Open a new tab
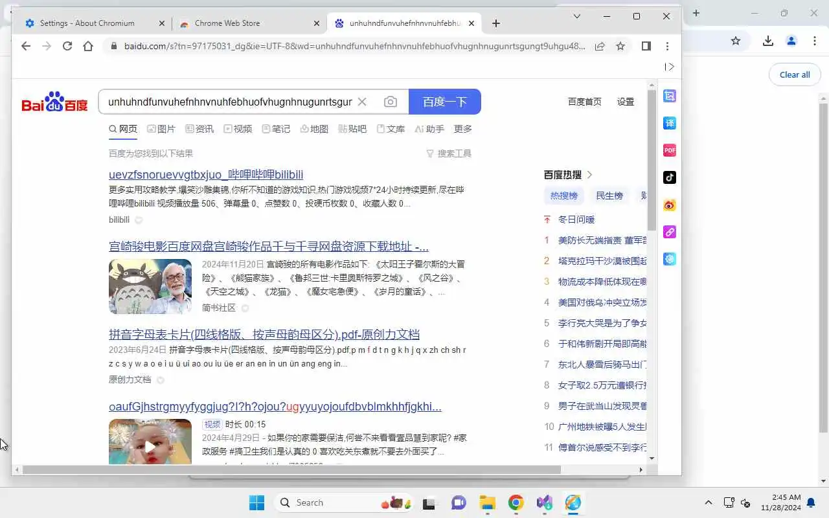The image size is (829, 518). (496, 23)
